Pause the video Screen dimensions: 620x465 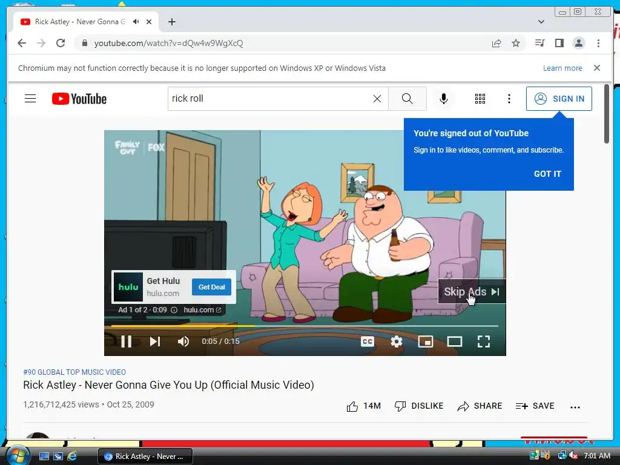[126, 341]
